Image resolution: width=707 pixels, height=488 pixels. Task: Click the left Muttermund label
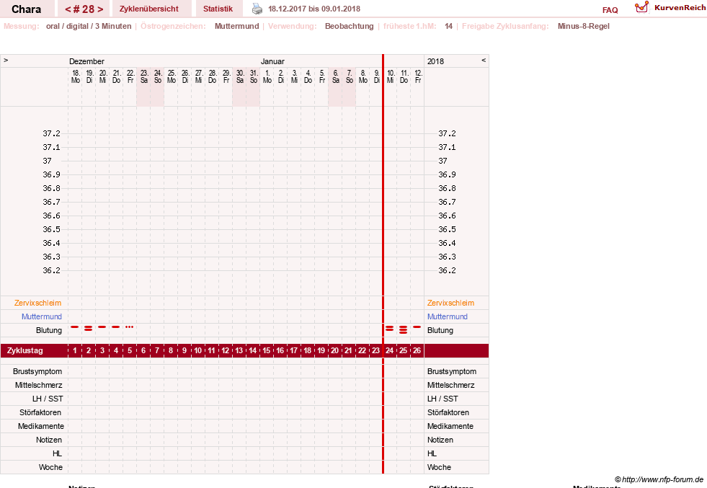pos(42,316)
